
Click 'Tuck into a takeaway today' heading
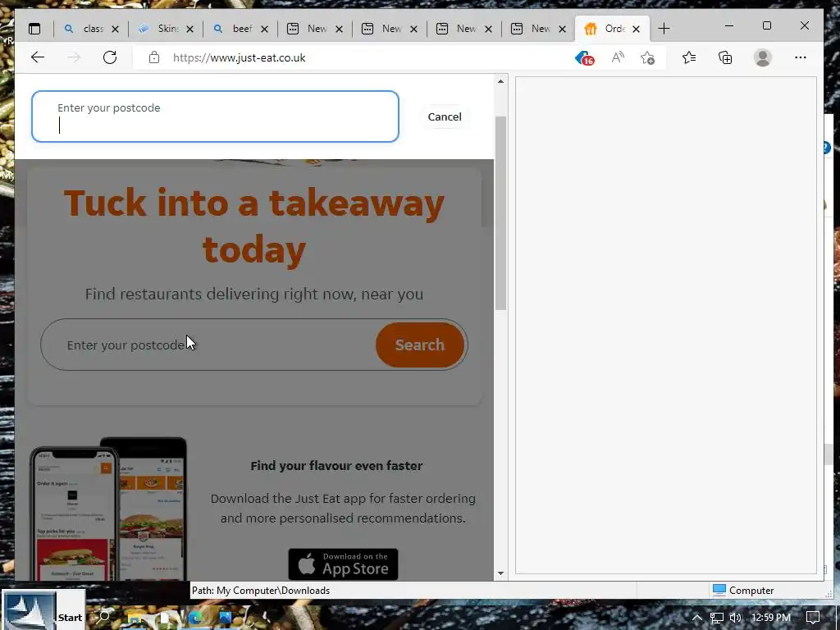254,226
